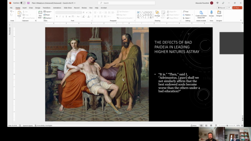Open the Animations tab
Viewport: 251px width, 141px height.
[57, 8]
